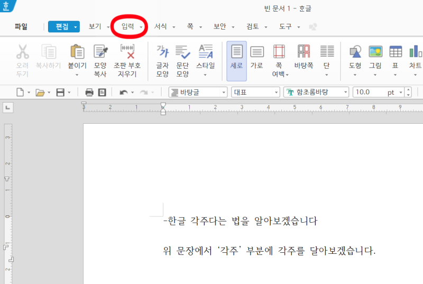Select the 모양 복사 format painter icon
Screen dimensions: 423x284
[100, 51]
